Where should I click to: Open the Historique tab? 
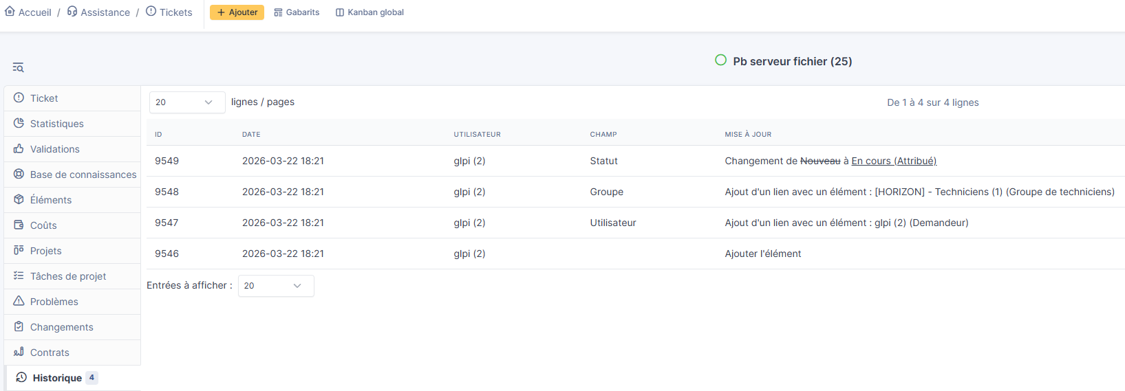click(x=57, y=378)
